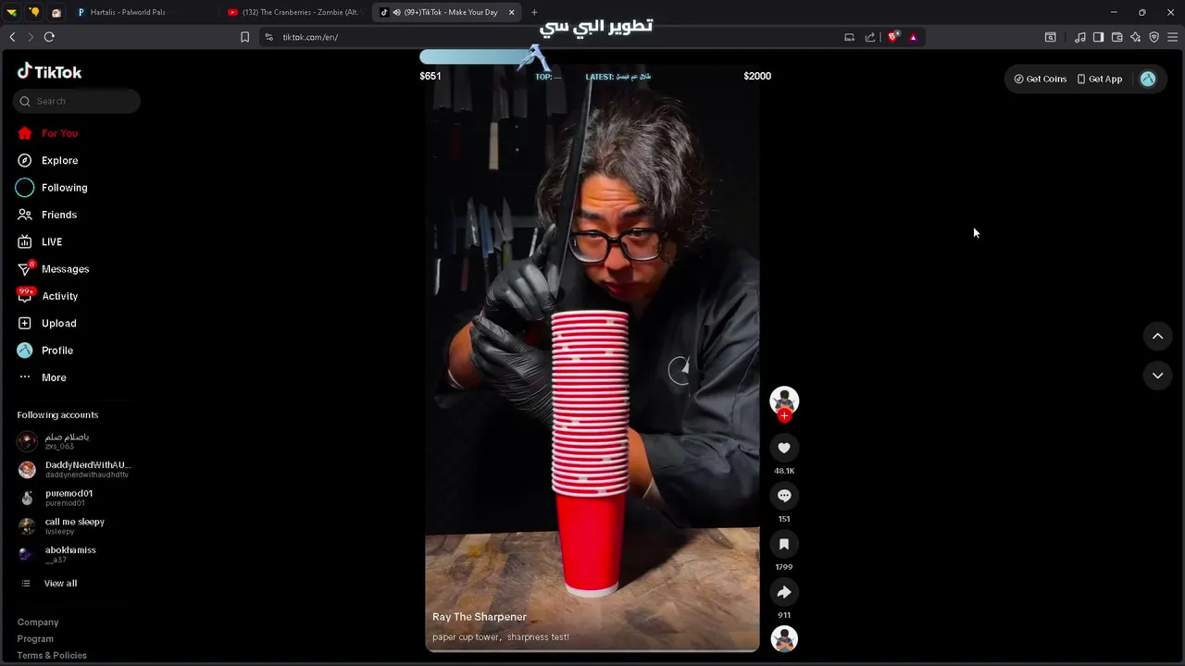Click the TikTok logo

pyautogui.click(x=50, y=72)
